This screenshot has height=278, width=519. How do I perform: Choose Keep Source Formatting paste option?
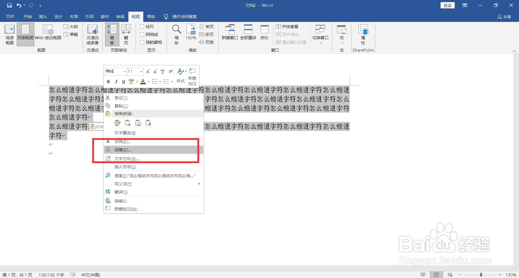click(x=117, y=123)
